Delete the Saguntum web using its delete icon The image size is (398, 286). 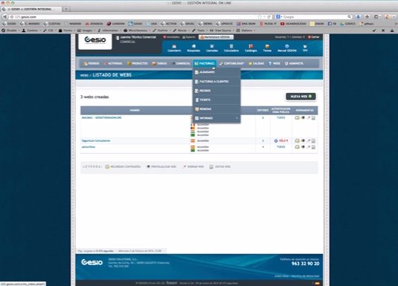point(309,140)
